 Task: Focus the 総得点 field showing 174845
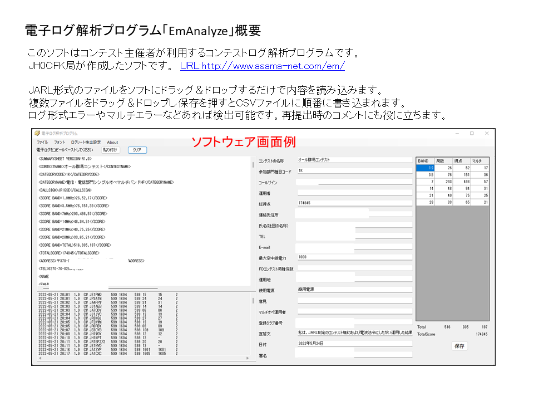(354, 203)
